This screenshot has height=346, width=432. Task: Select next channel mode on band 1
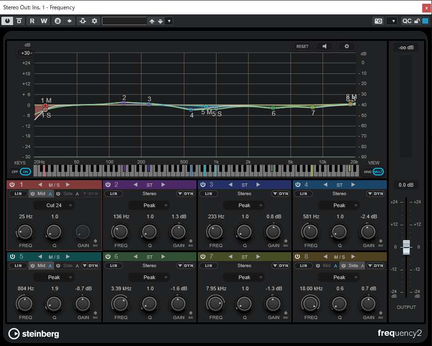68,185
